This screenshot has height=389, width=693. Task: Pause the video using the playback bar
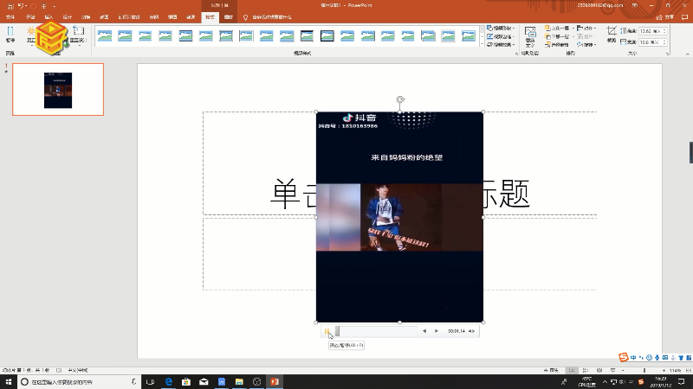point(327,331)
